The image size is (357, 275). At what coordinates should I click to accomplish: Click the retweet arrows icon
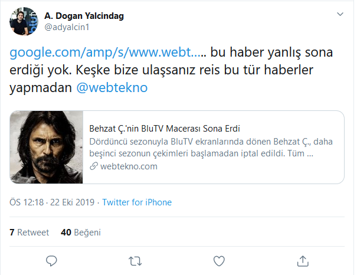click(135, 260)
